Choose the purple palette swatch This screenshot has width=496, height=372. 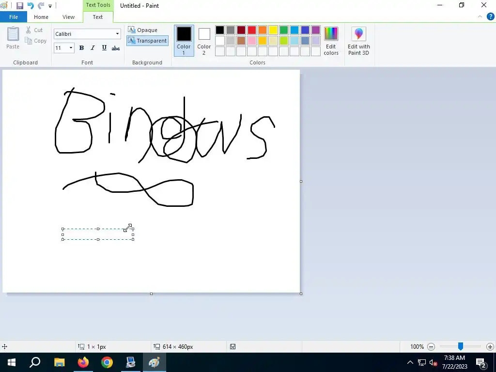[x=316, y=30]
